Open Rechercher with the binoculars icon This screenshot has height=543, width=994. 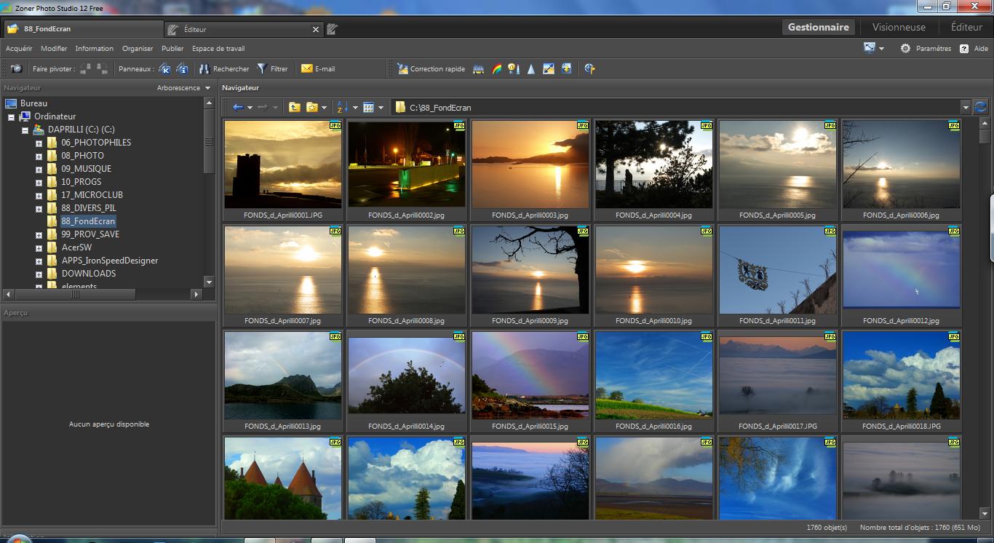tap(204, 68)
